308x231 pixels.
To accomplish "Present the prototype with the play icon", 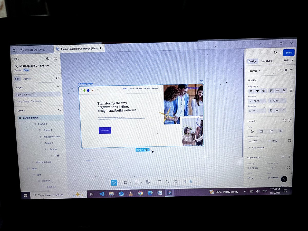I will [275, 53].
